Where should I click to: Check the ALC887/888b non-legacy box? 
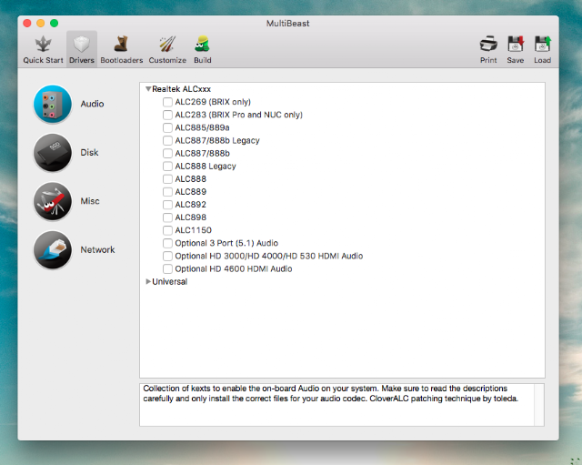click(167, 154)
